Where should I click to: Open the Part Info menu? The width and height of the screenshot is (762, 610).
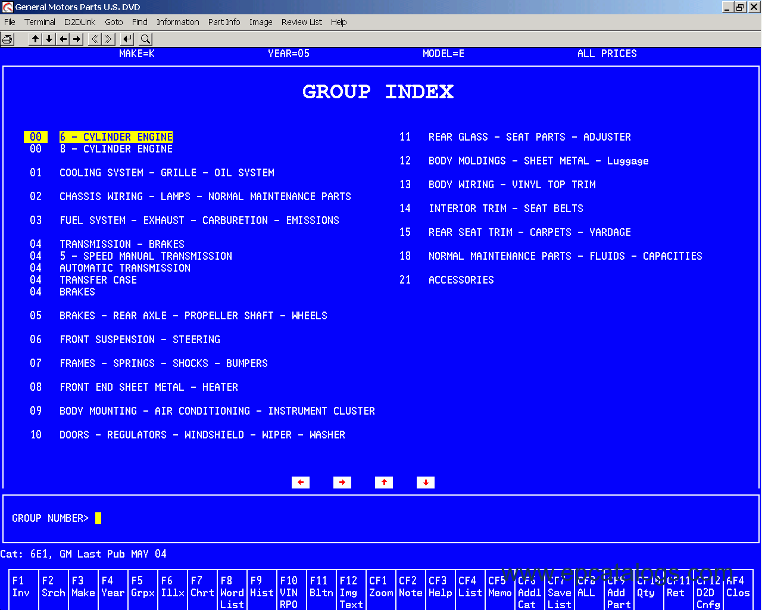pyautogui.click(x=224, y=22)
